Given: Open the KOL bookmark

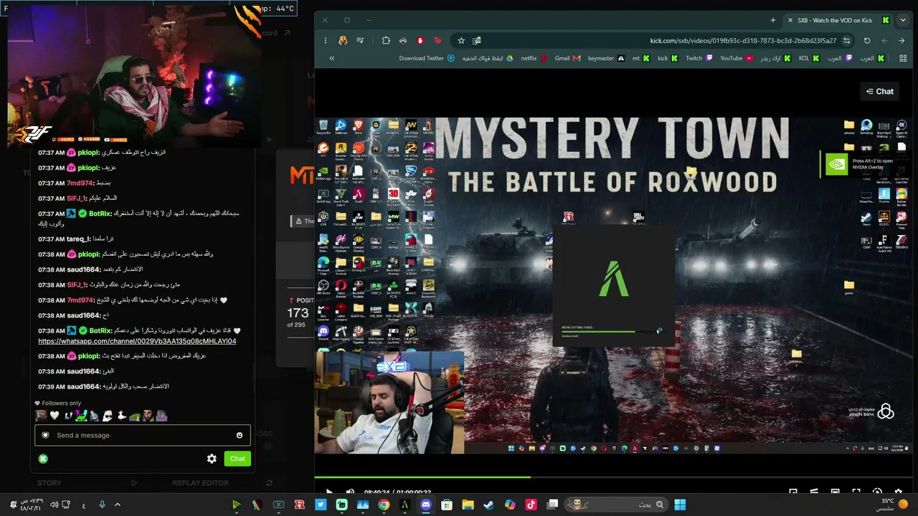Looking at the screenshot, I should click(808, 58).
